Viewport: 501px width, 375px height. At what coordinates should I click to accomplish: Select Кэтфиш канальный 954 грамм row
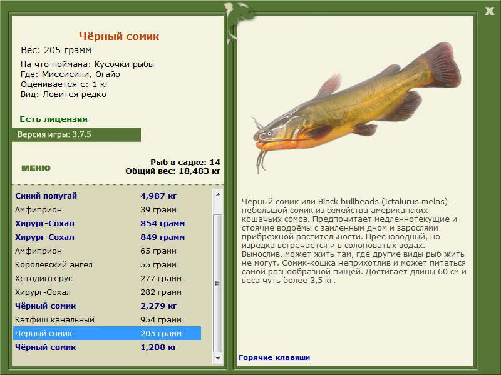(107, 319)
